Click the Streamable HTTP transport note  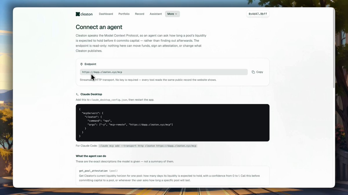pyautogui.click(x=148, y=80)
